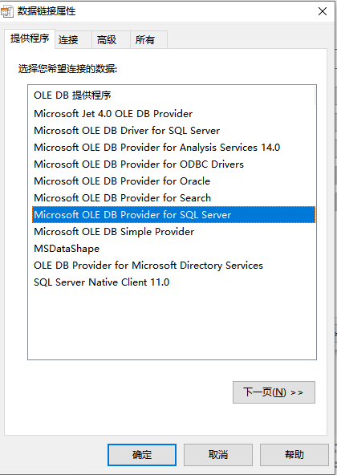Switch to the 提供程序 tab
337x475 pixels.
point(30,39)
